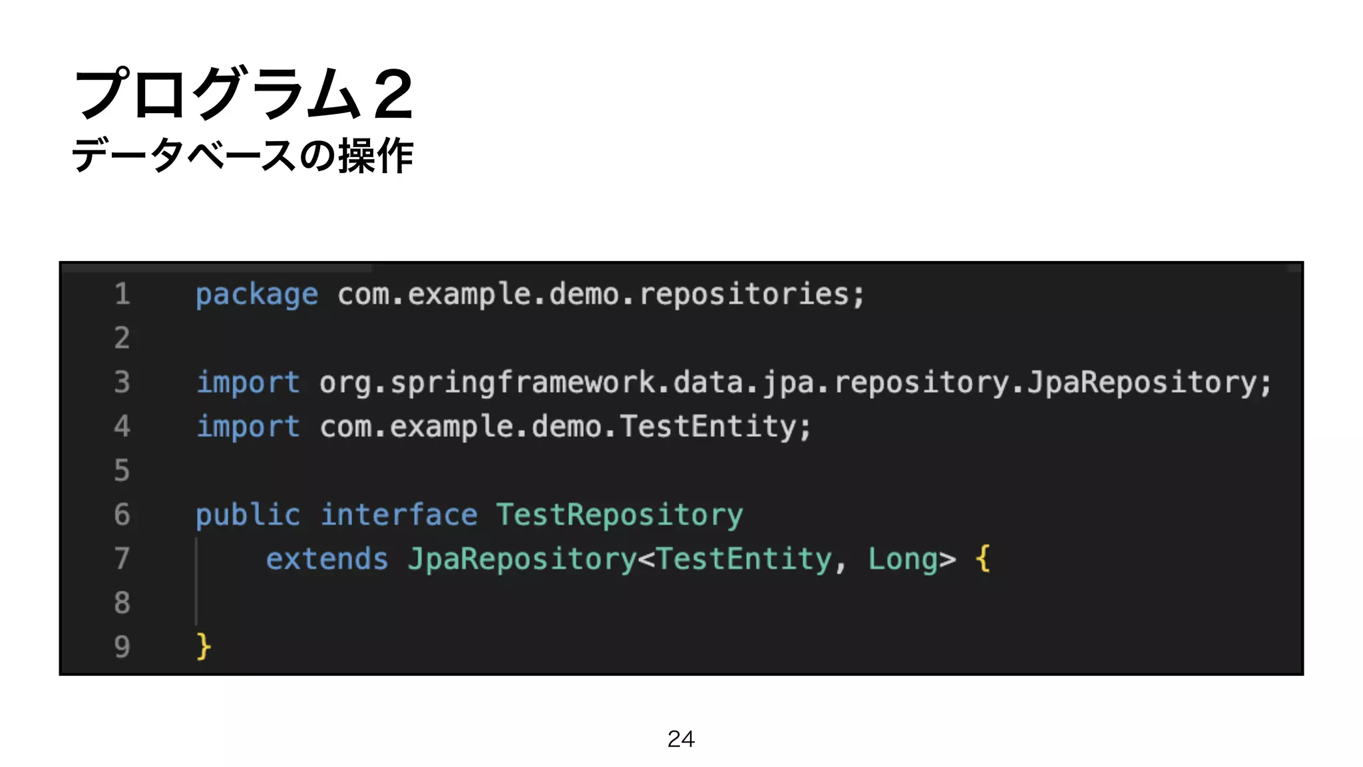Image resolution: width=1363 pixels, height=767 pixels.
Task: Click the package keyword on line 1
Action: (x=257, y=296)
